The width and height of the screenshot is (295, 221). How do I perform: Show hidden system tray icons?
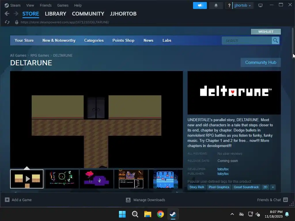(x=232, y=214)
